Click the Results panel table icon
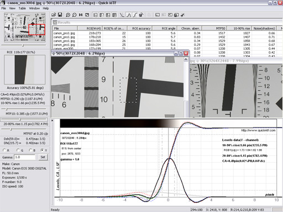This screenshot has height=212, width=283. [x=55, y=22]
